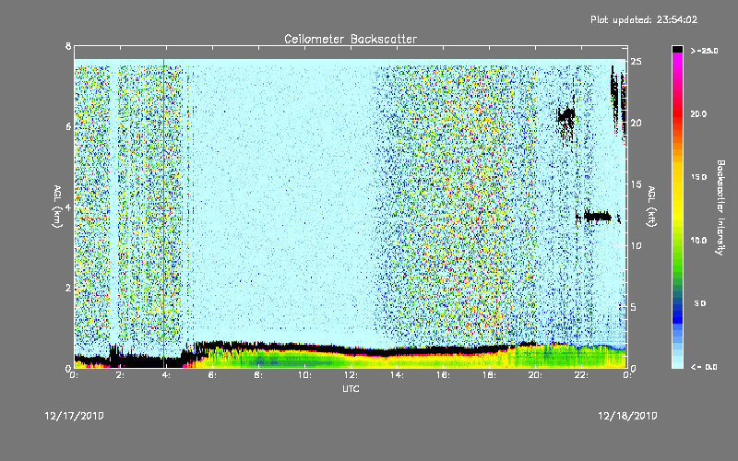
Task: Click the 5 kft tick on right axis
Action: point(634,307)
